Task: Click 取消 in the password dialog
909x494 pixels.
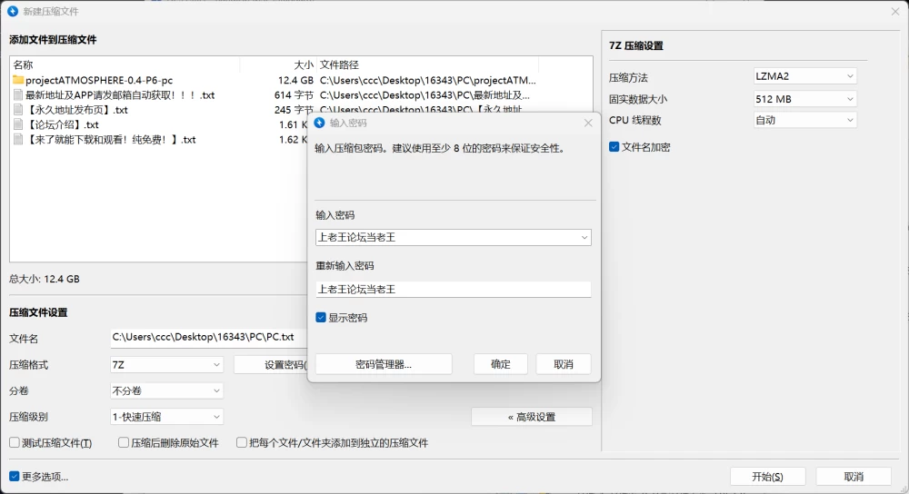Action: (563, 364)
